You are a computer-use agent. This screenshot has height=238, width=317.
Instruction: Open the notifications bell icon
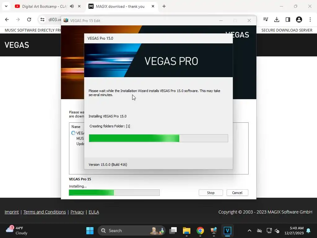pos(309,231)
